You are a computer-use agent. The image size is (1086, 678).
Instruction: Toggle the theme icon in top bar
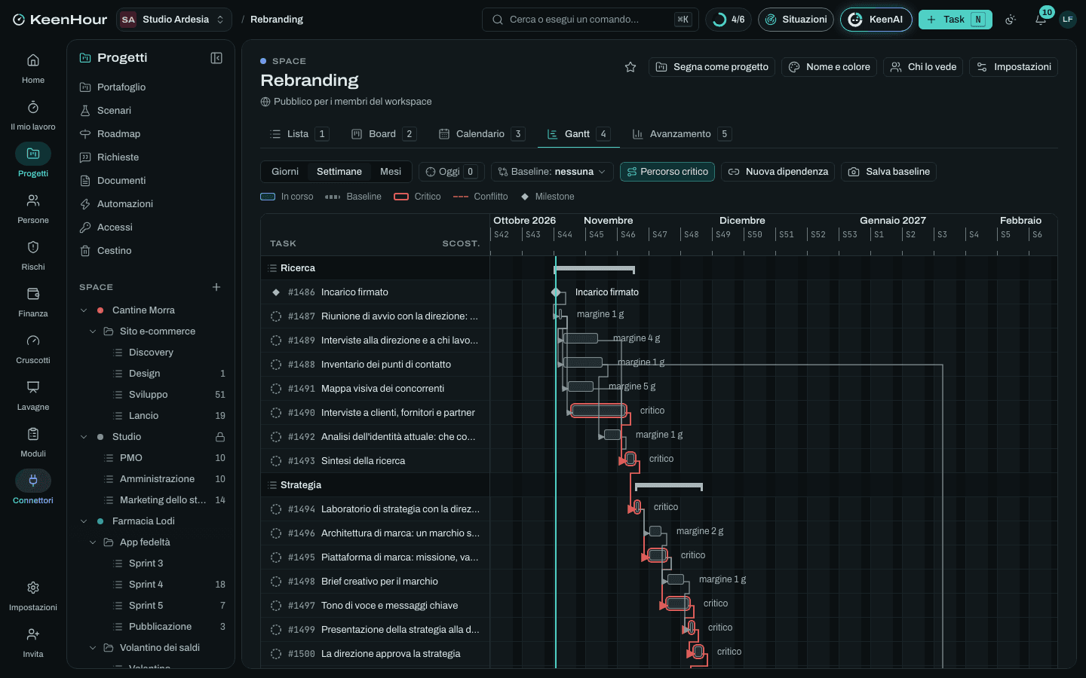[x=1011, y=20]
